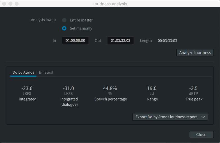
Task: Expand the export report chevron arrow
Action: point(203,117)
